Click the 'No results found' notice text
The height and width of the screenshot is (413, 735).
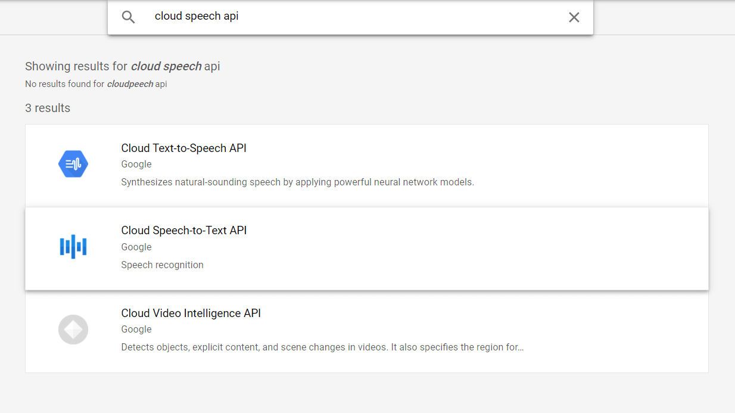[95, 83]
